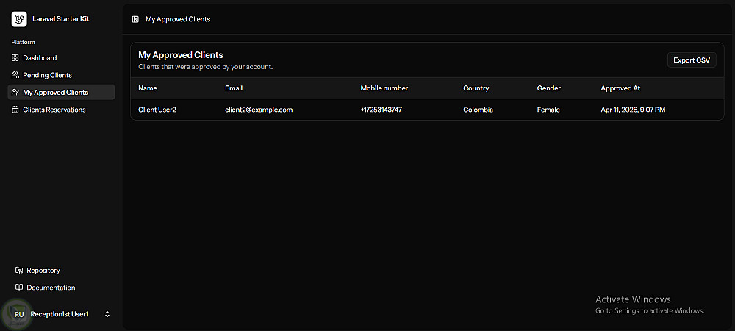Screen dimensions: 735x331
Task: Click the Repository folder icon
Action: (x=19, y=270)
